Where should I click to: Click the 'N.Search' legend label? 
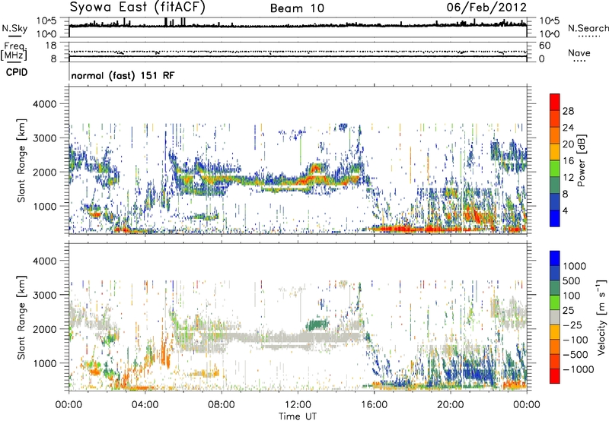[x=588, y=28]
